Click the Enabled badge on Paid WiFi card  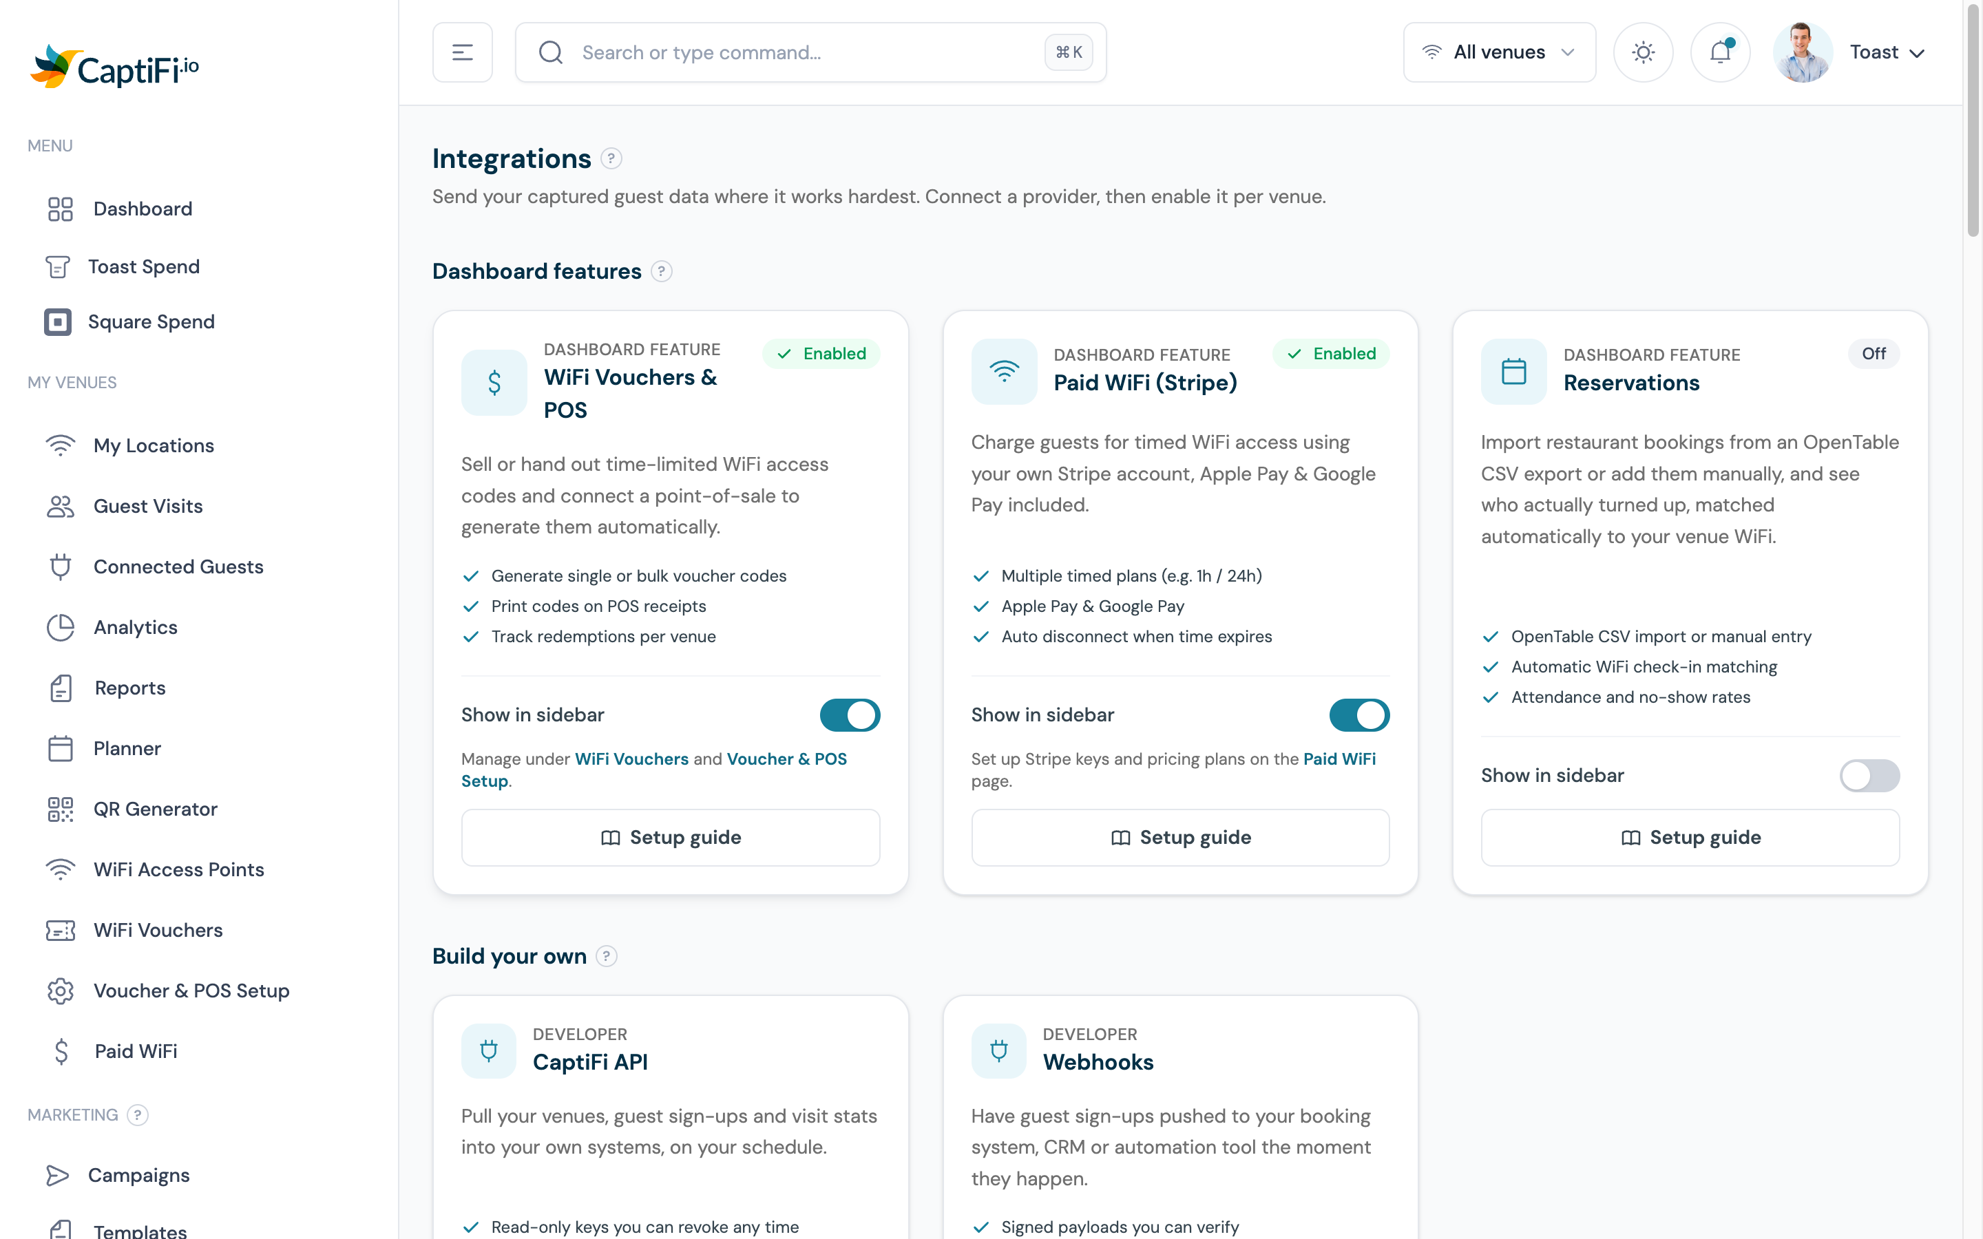click(1331, 354)
